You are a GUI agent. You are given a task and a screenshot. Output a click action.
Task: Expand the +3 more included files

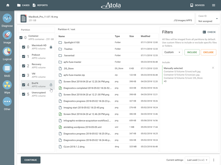(165, 81)
